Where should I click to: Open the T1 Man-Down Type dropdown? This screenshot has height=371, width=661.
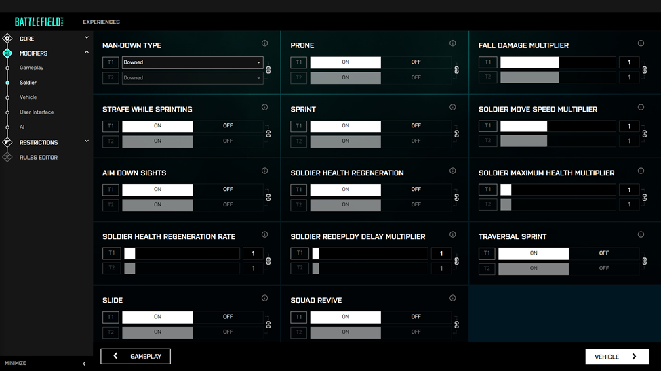click(x=193, y=62)
